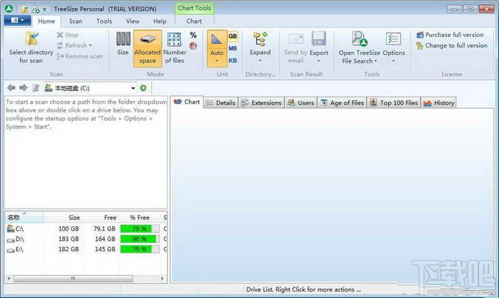
Task: Open the Refresh dropdown arrow
Action: coord(90,46)
